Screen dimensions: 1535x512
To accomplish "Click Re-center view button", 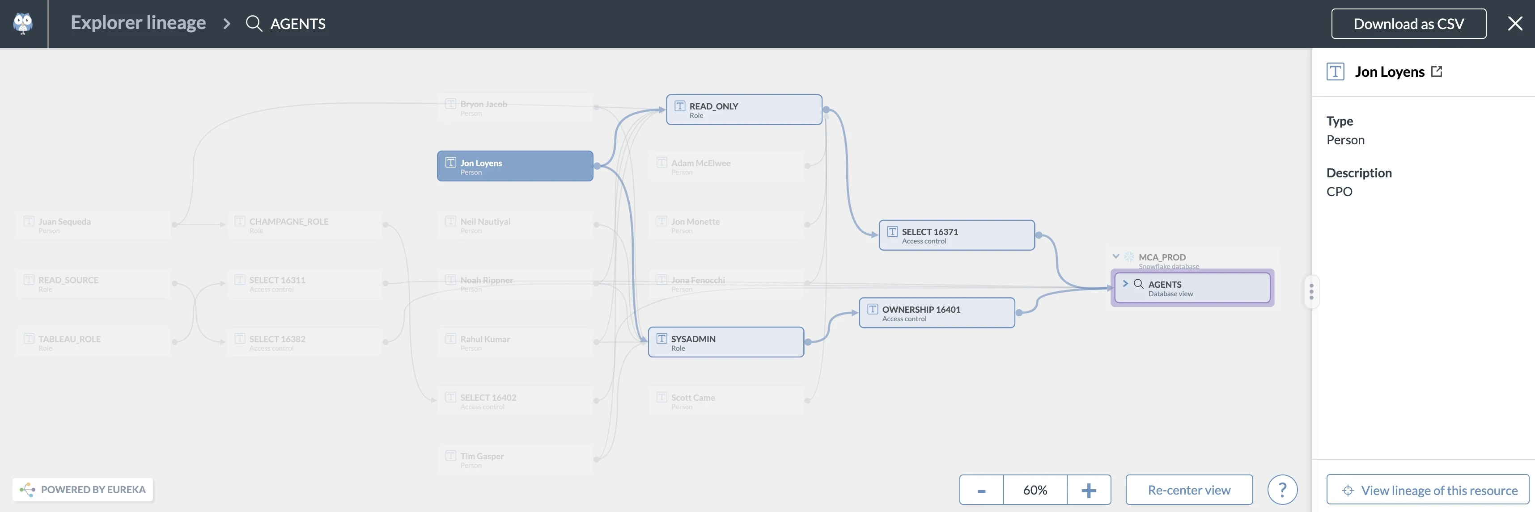I will pyautogui.click(x=1189, y=489).
